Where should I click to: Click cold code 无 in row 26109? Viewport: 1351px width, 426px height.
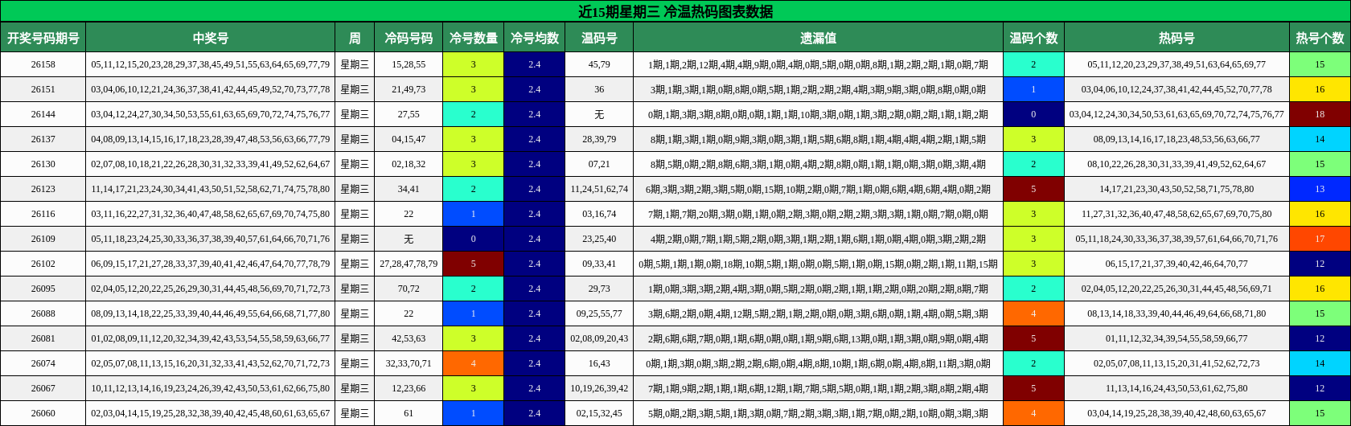[x=409, y=239]
